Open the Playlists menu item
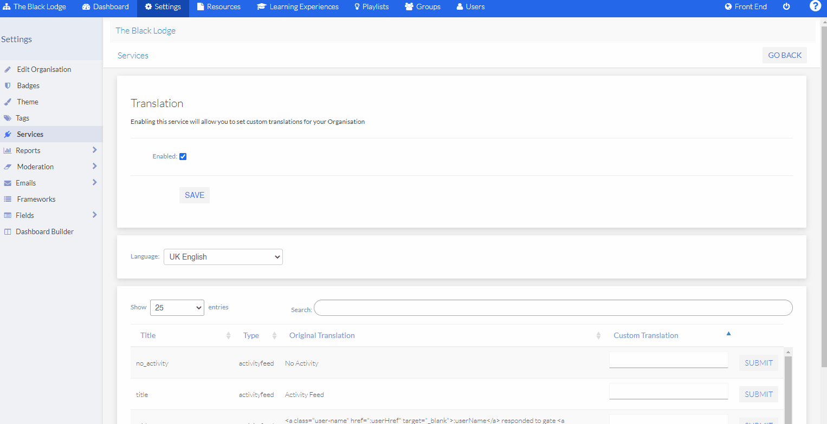Screen dimensions: 827x424 click(371, 7)
